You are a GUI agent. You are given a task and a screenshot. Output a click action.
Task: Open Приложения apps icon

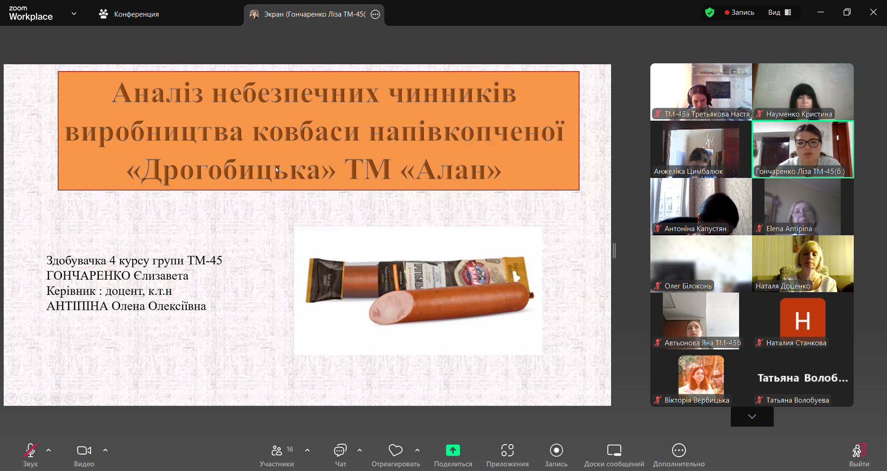[x=508, y=450]
